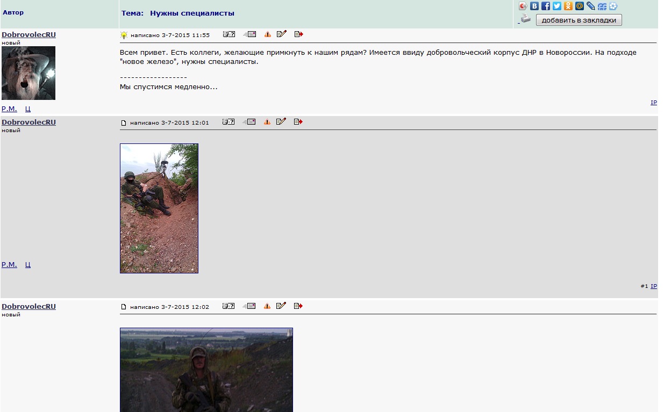The image size is (671, 412).
Task: Click the Р.М. link under the first post
Action: pyautogui.click(x=9, y=109)
